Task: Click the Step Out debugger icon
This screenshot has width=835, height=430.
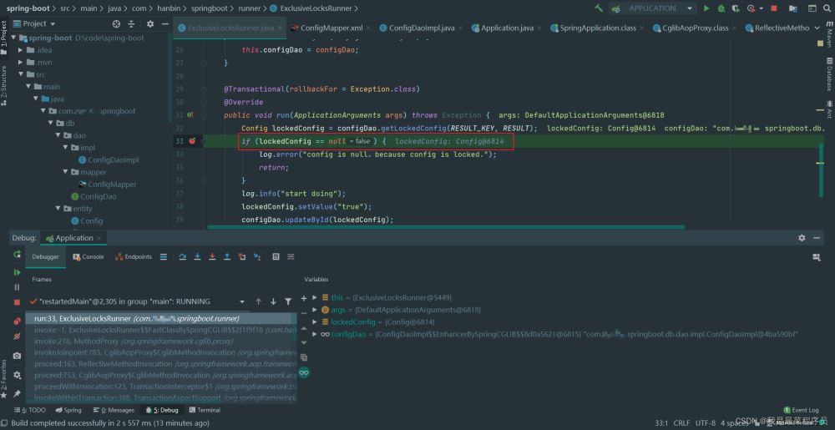Action: click(x=227, y=256)
